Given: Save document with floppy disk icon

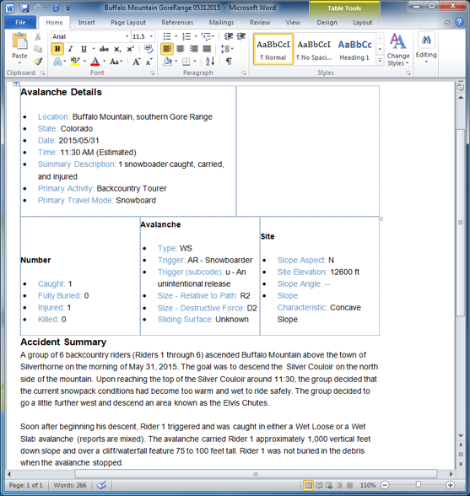Looking at the screenshot, I should [x=24, y=8].
